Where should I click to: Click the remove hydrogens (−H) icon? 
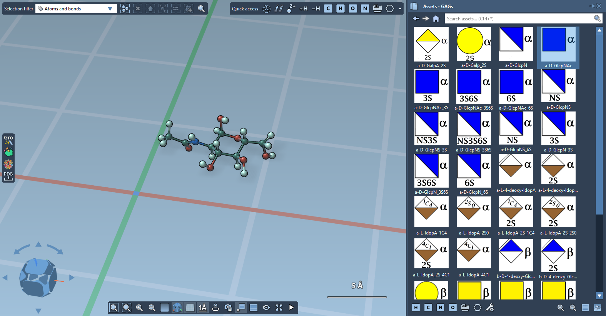[316, 8]
